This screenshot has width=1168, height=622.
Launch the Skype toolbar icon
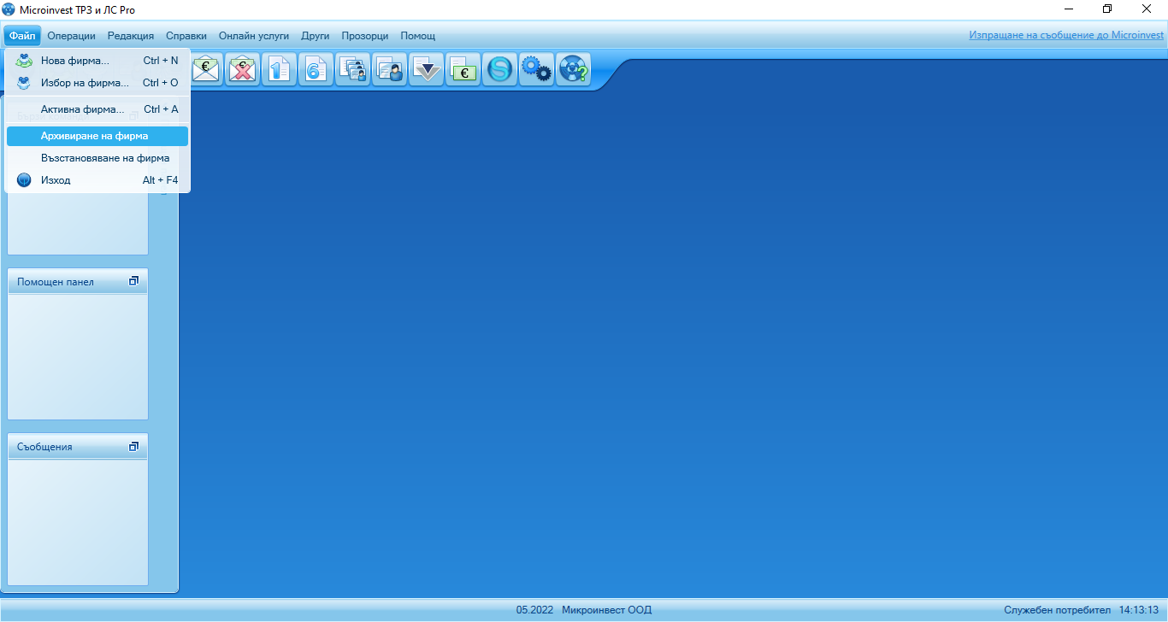pos(500,69)
